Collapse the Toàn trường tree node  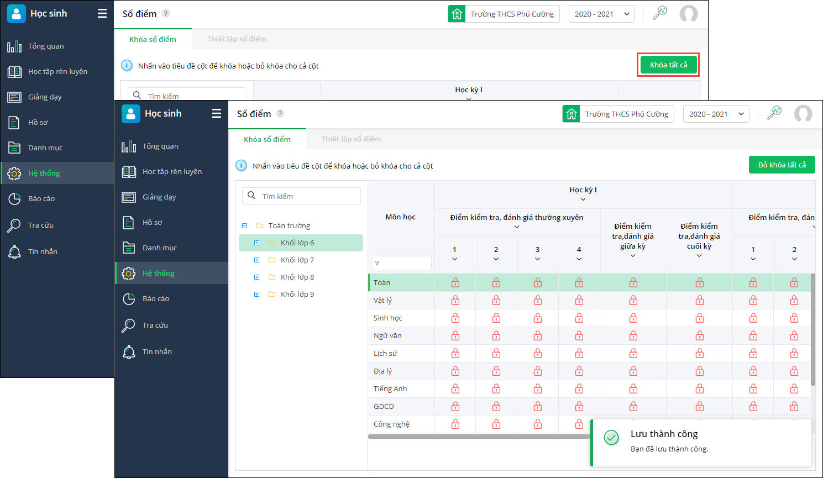point(244,226)
